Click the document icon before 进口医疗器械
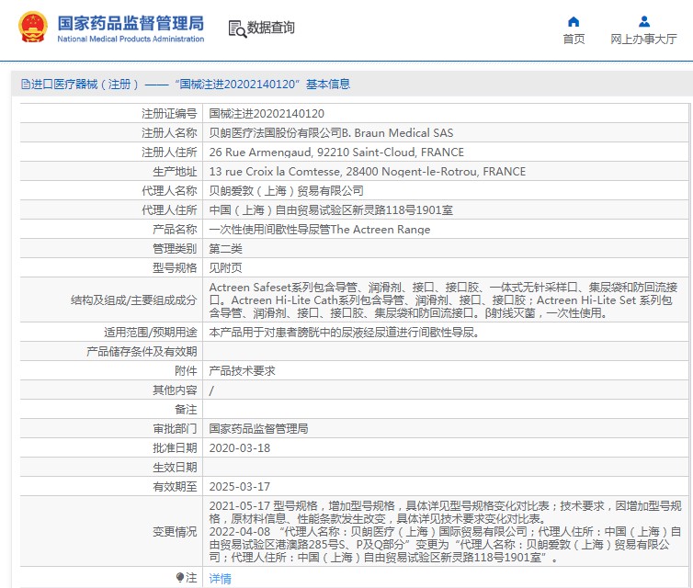693x588 pixels. pos(26,84)
